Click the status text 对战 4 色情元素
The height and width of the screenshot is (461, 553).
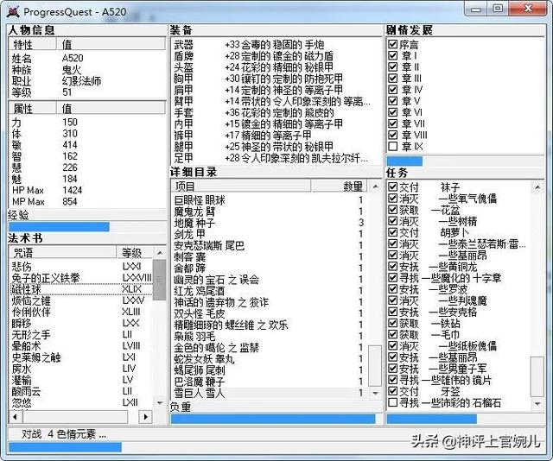[x=64, y=434]
